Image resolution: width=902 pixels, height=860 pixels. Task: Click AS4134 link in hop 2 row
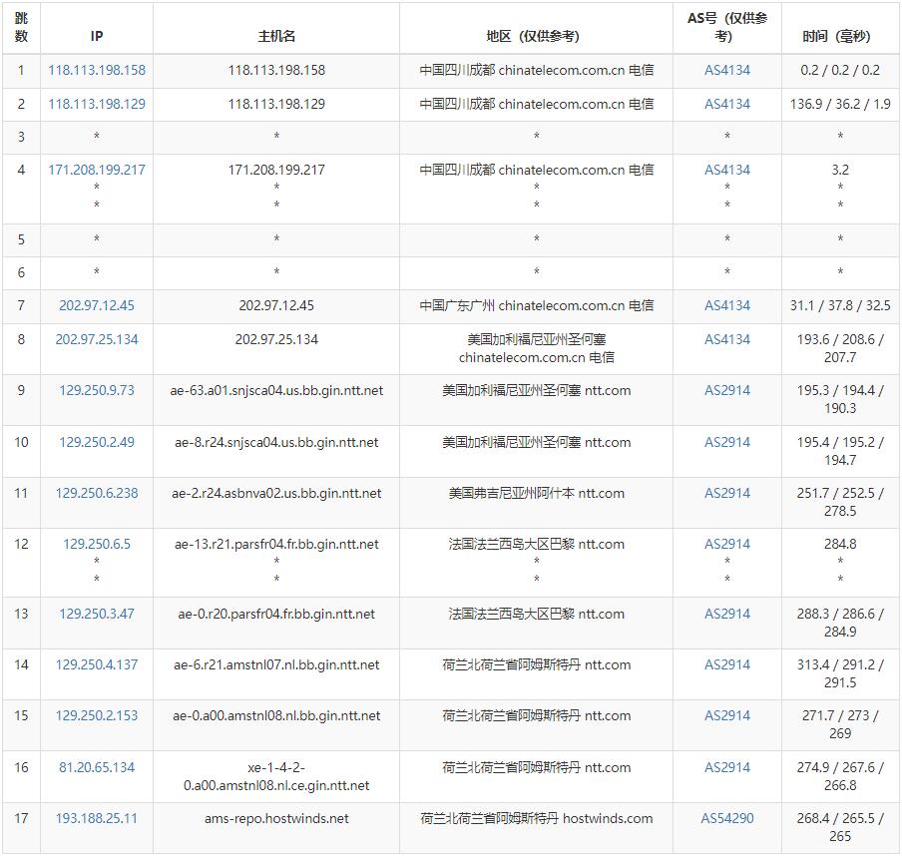727,104
